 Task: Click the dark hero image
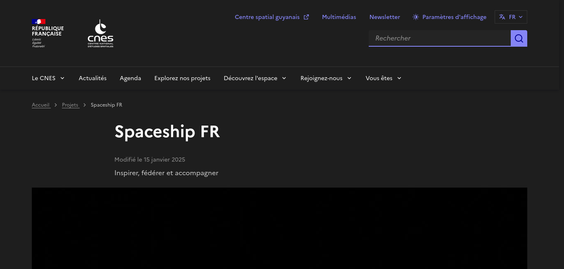click(x=280, y=228)
